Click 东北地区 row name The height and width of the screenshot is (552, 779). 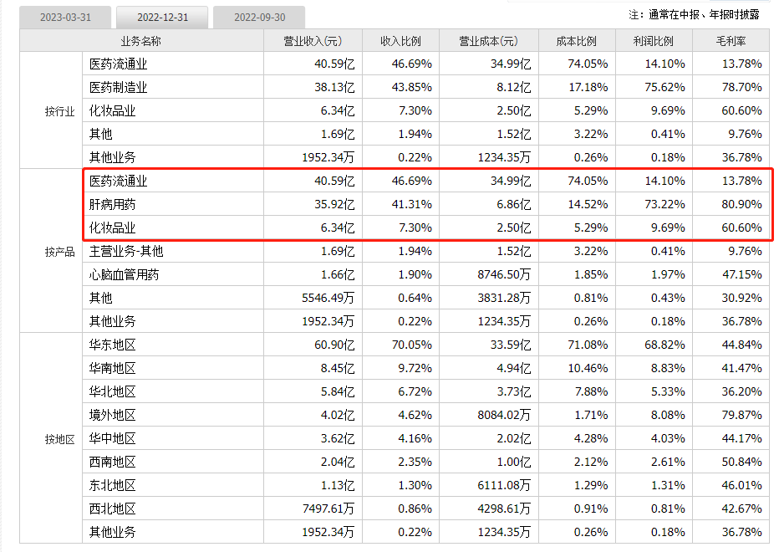[x=112, y=485]
